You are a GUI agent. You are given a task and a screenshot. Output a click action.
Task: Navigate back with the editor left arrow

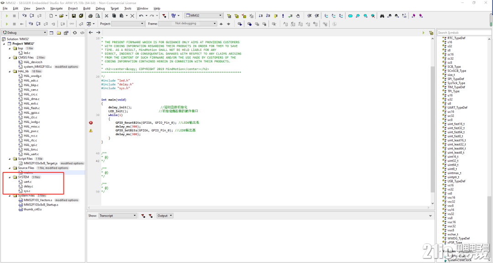tap(91, 33)
